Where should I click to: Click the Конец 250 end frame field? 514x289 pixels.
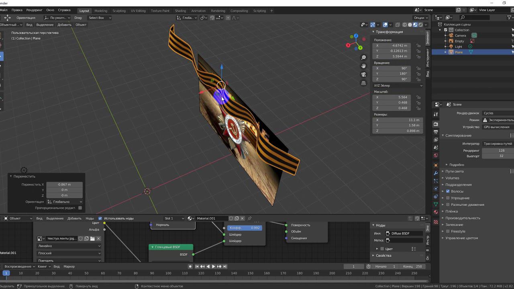click(413, 267)
